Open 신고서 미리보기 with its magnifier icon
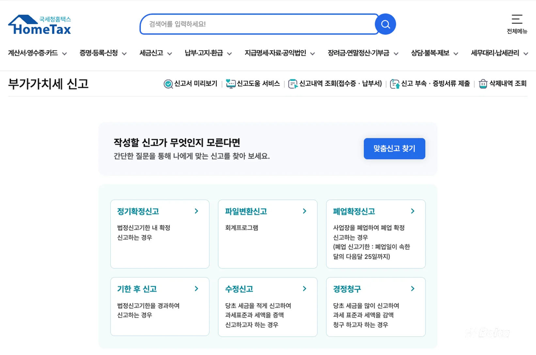The width and height of the screenshot is (536, 355). tap(168, 84)
